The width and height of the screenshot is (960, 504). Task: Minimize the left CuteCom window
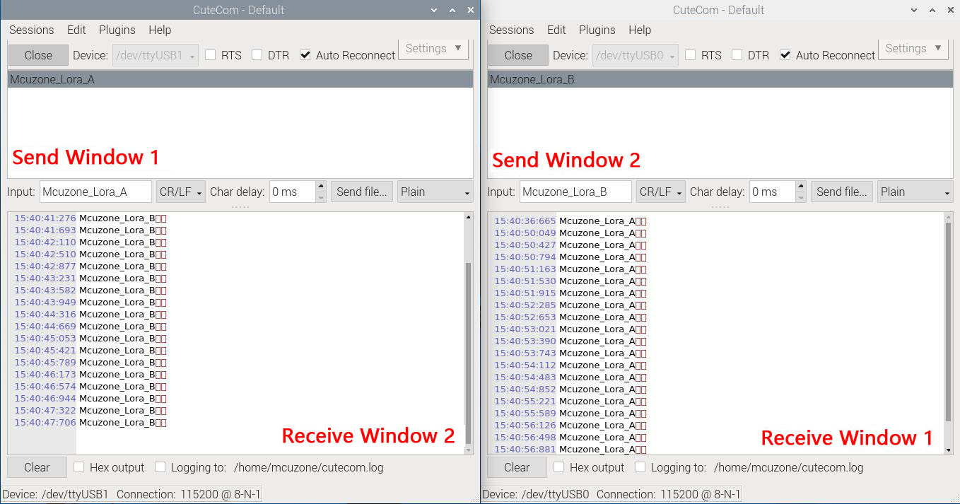434,10
